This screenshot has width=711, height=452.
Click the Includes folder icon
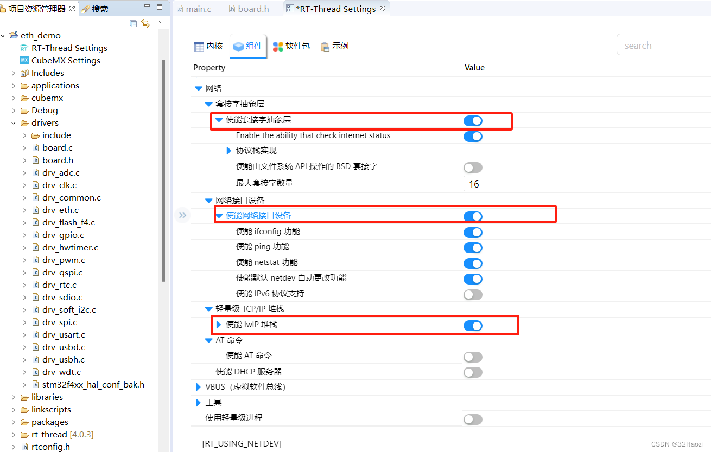click(24, 73)
